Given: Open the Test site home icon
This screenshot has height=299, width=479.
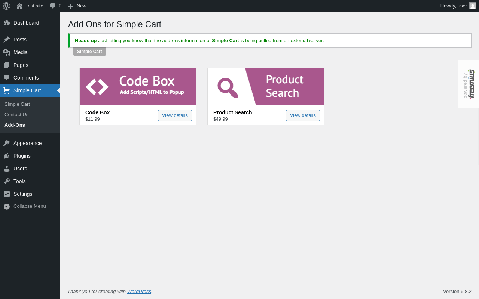Looking at the screenshot, I should tap(19, 6).
